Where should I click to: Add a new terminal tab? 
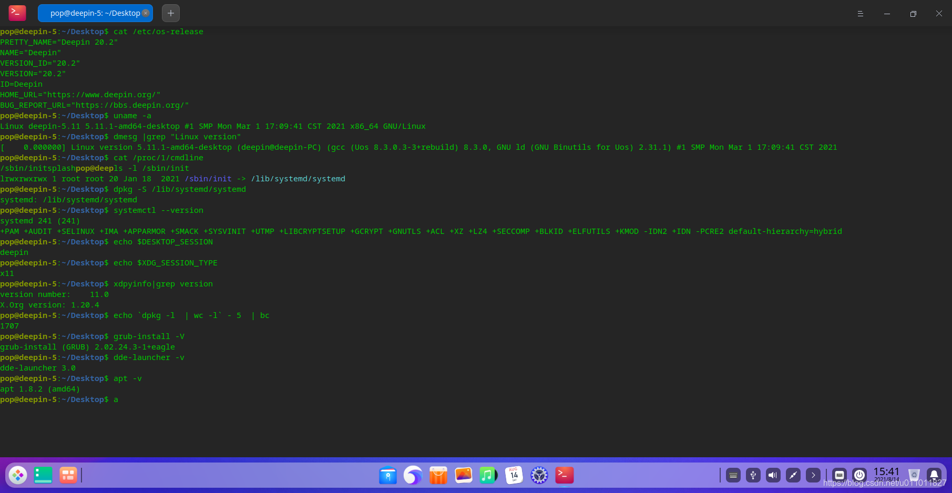coord(171,13)
